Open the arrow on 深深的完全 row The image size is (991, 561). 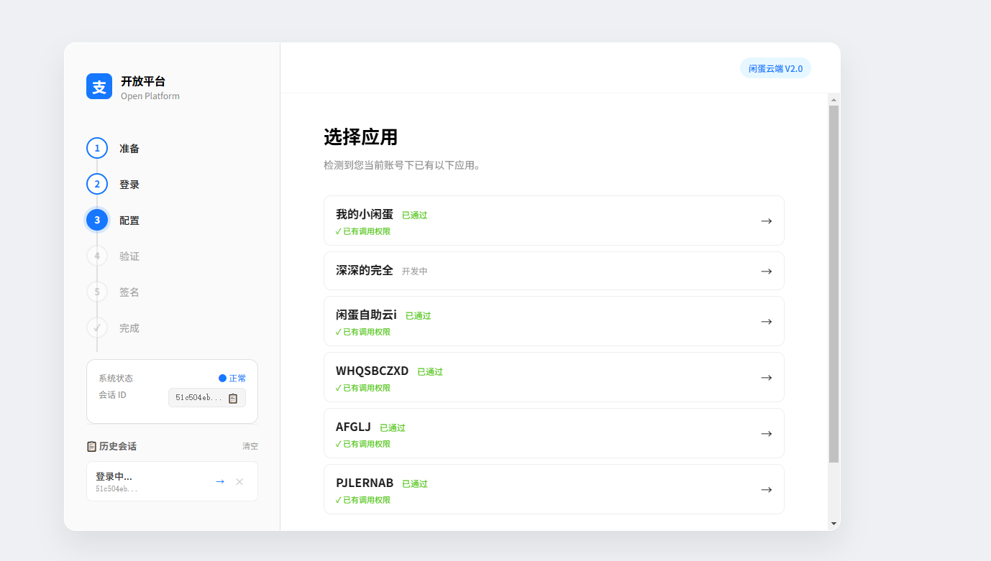[767, 271]
